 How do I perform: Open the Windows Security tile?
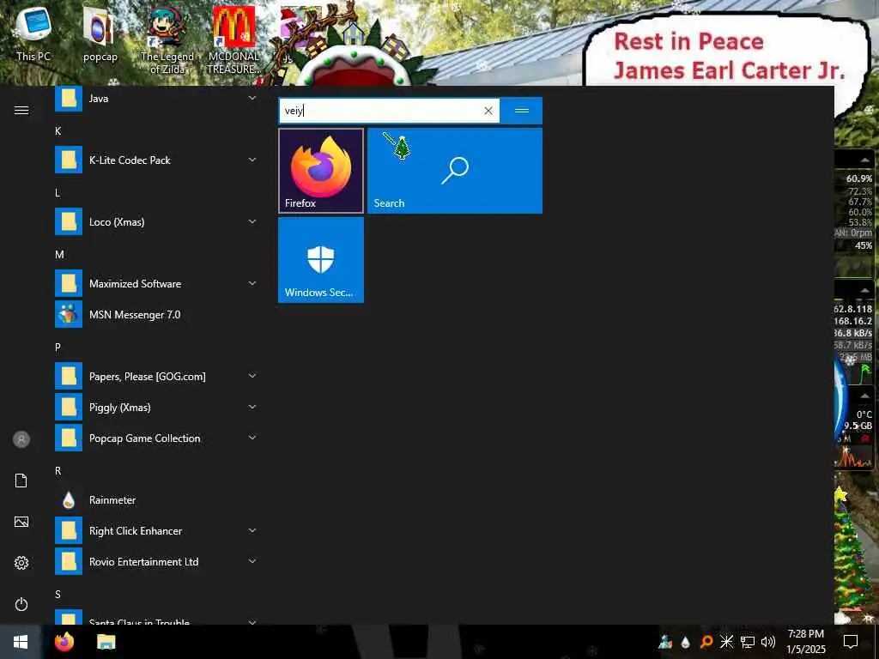coord(321,260)
